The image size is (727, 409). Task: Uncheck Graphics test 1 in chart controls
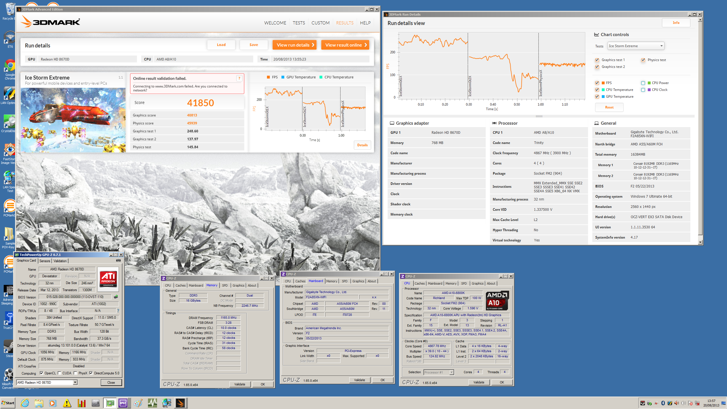pyautogui.click(x=597, y=60)
